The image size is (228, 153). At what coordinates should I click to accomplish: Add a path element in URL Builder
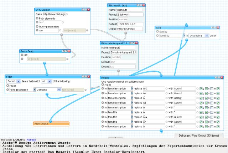click(x=37, y=18)
